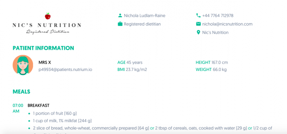Select the 1 portion of fruit item
The height and width of the screenshot is (134, 287).
55,113
